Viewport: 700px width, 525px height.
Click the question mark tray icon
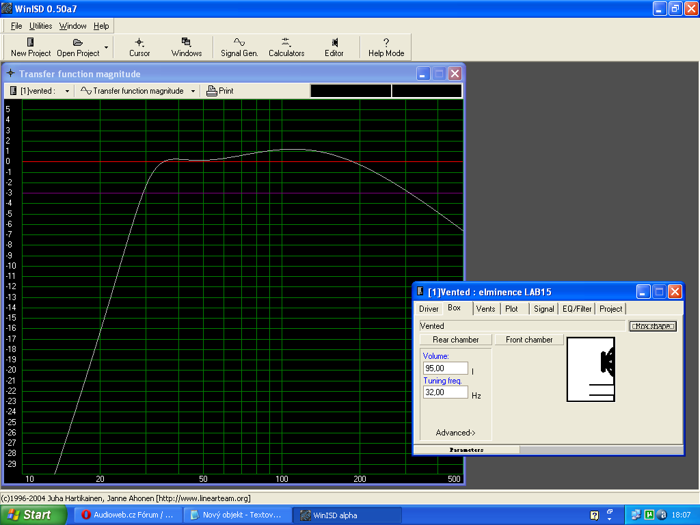coord(594,515)
